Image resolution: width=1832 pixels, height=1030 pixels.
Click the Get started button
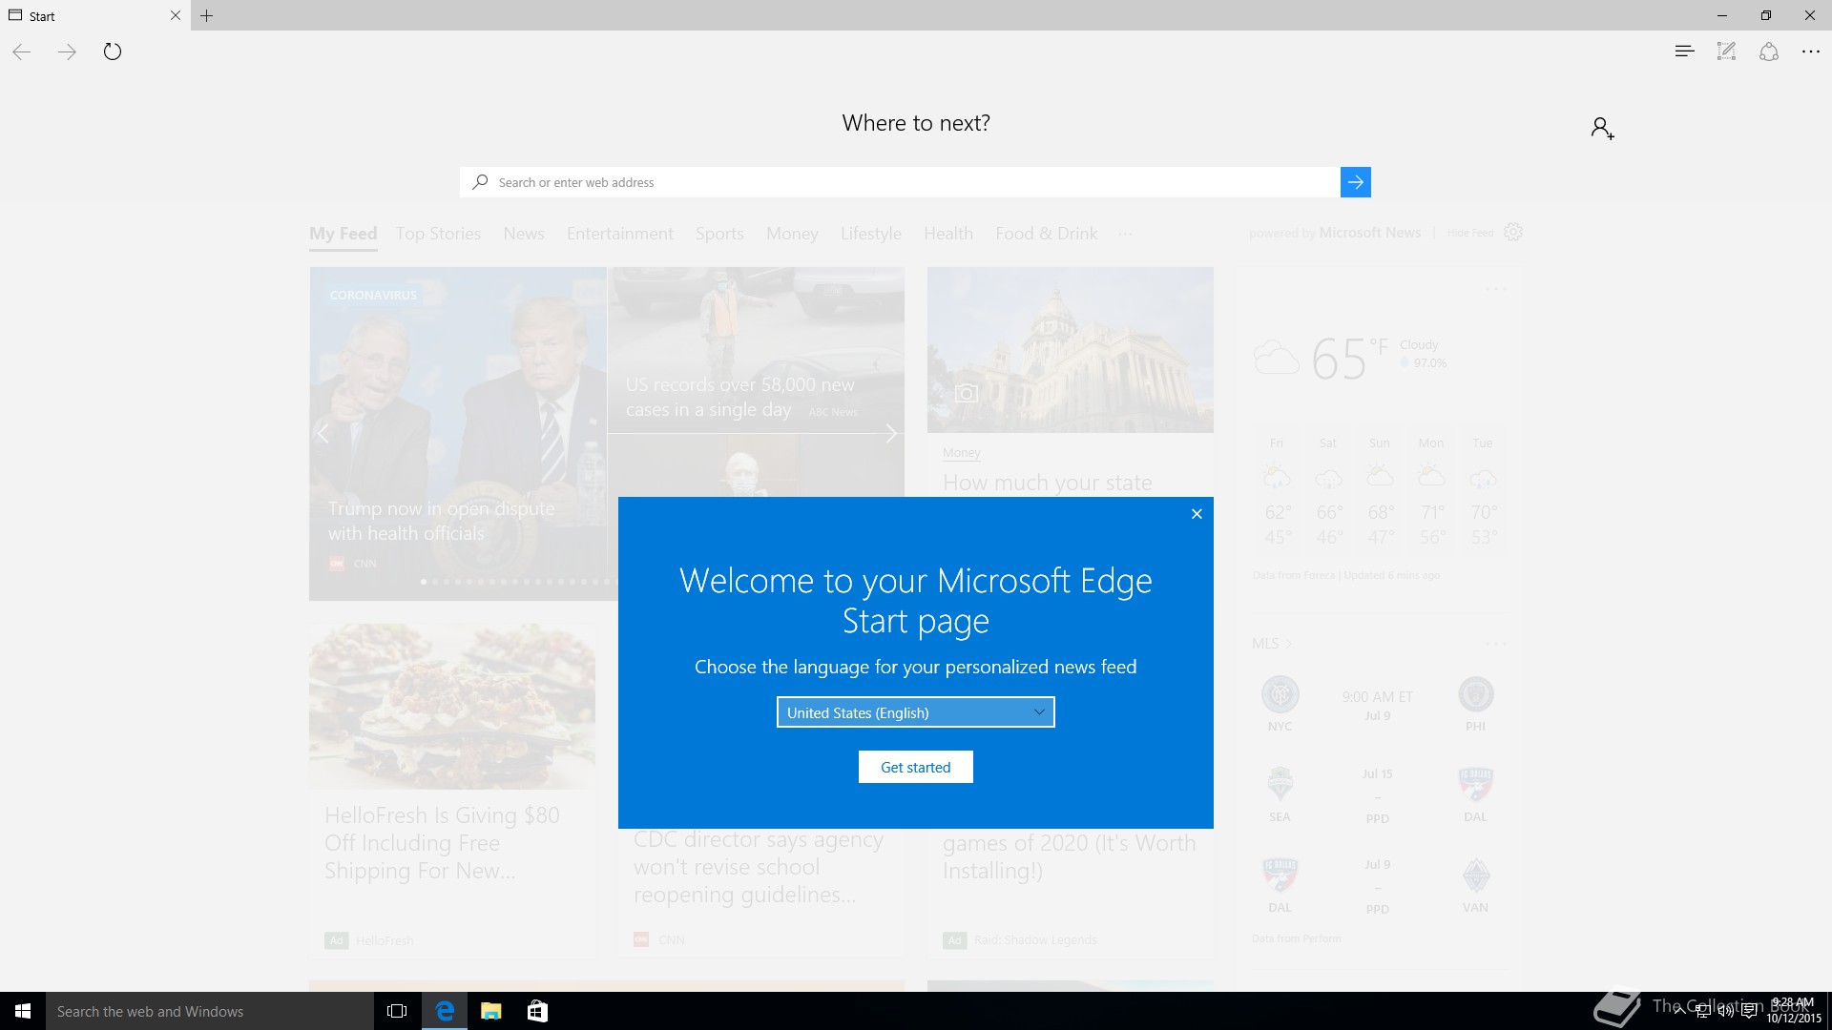916,767
